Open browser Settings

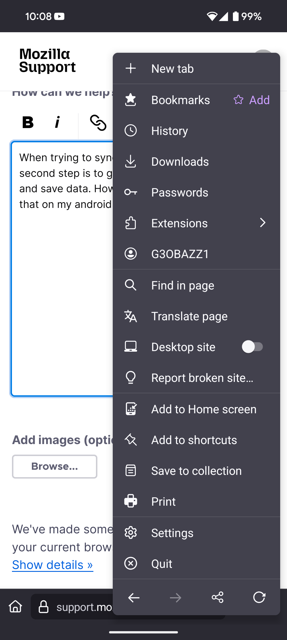tap(172, 533)
